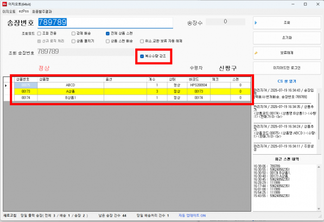Image resolution: width=324 pixels, height=222 pixels.
Task: Click the row pointer arrow beside product 00075
Action: coord(6,85)
